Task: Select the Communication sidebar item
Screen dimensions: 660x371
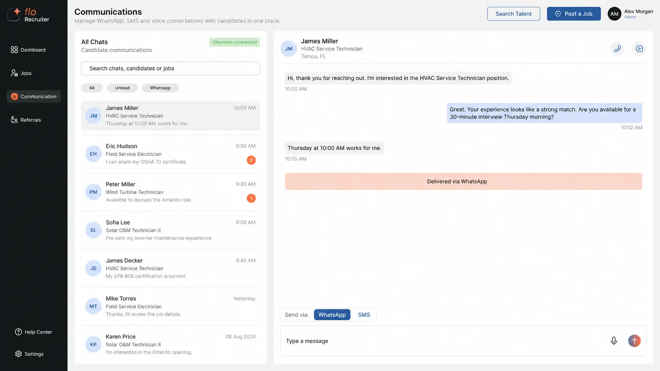Action: pos(34,96)
